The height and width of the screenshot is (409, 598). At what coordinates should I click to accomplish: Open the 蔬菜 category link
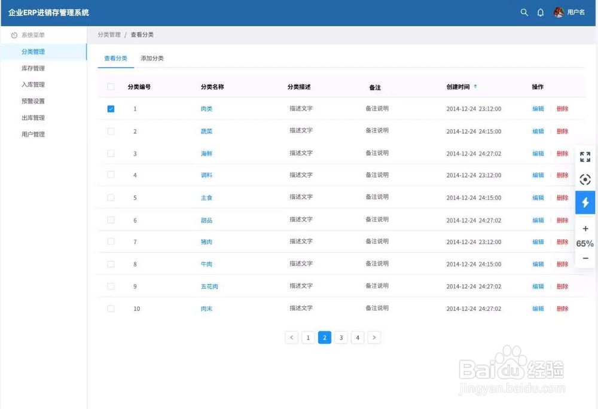tap(206, 131)
